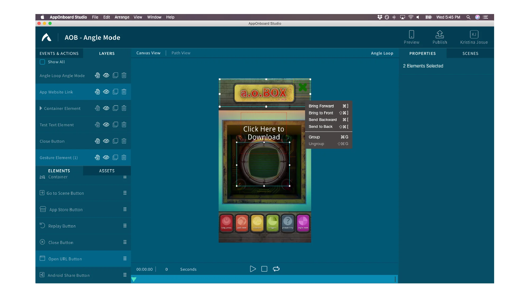
Task: Expand the Container Element layer triangle
Action: coord(41,108)
